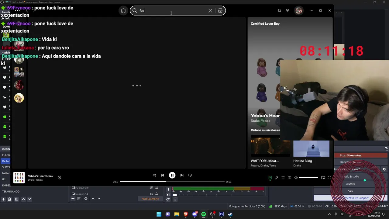Select yellow-haired playlist cover in Spotify sidebar
The height and width of the screenshot is (219, 389).
coord(19,98)
